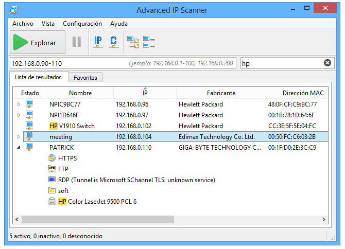
Task: Select the HP V1910 Switch name
Action: tap(72, 126)
